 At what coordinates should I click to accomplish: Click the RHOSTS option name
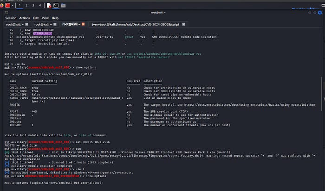[14, 105]
